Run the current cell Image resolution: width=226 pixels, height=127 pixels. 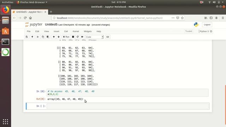coord(66,37)
